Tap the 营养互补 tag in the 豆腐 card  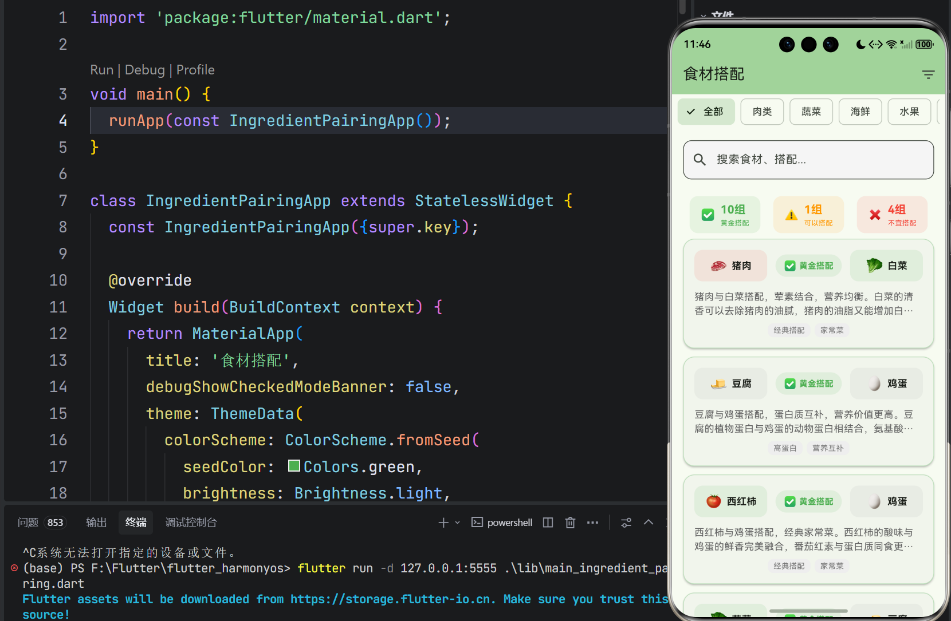828,448
